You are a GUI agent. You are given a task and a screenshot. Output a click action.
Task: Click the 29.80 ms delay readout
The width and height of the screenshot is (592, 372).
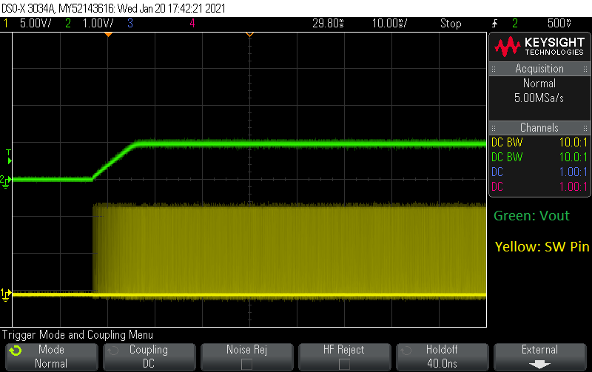(328, 24)
